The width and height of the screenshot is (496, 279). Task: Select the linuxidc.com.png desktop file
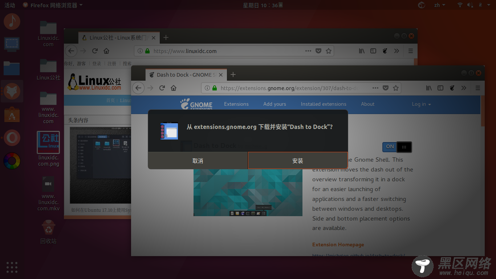coord(48,149)
